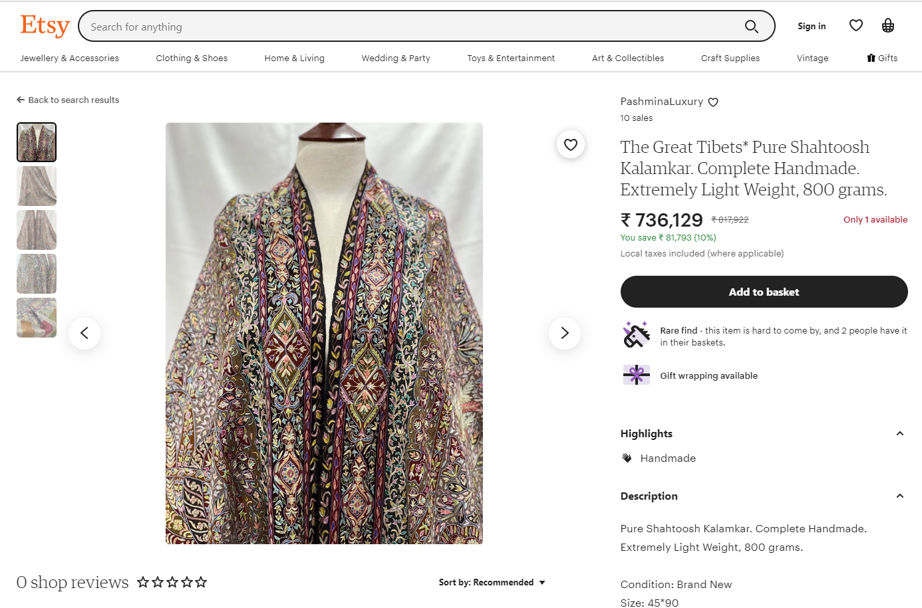
Task: Collapse the Description section
Action: (900, 496)
